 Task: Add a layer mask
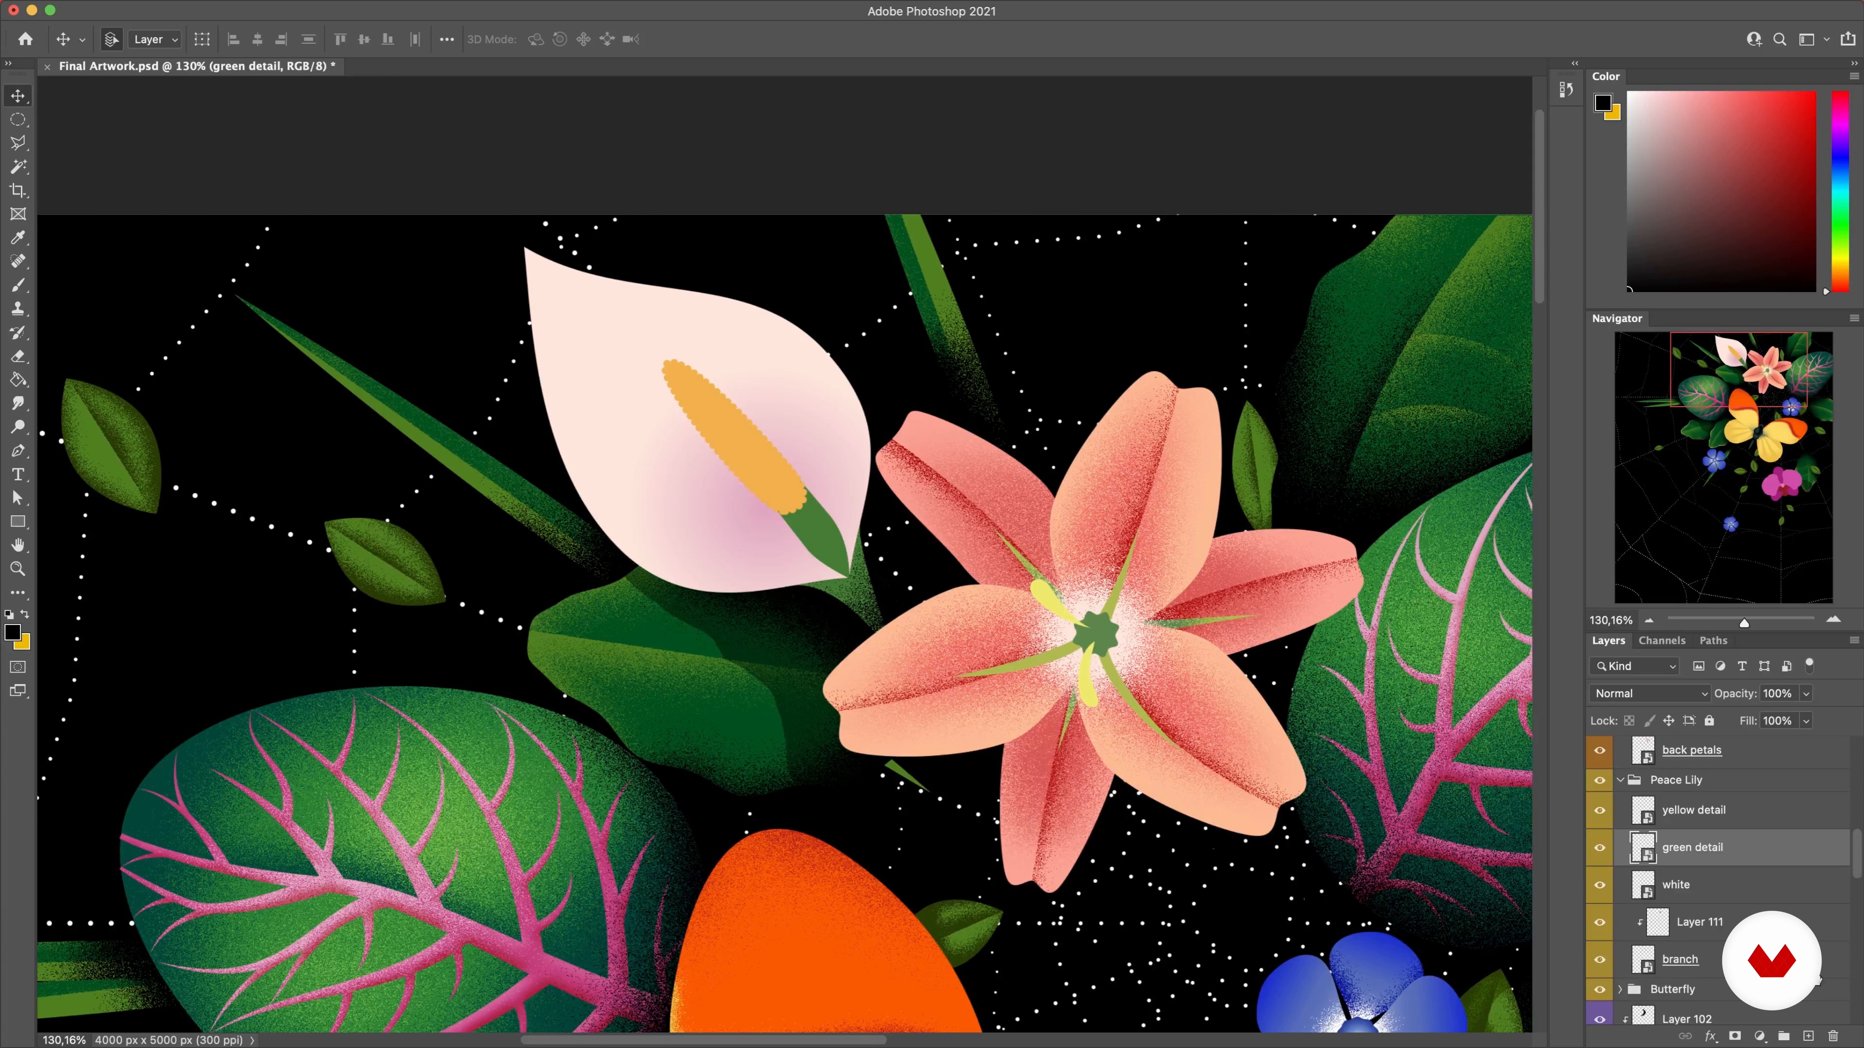pyautogui.click(x=1734, y=1036)
